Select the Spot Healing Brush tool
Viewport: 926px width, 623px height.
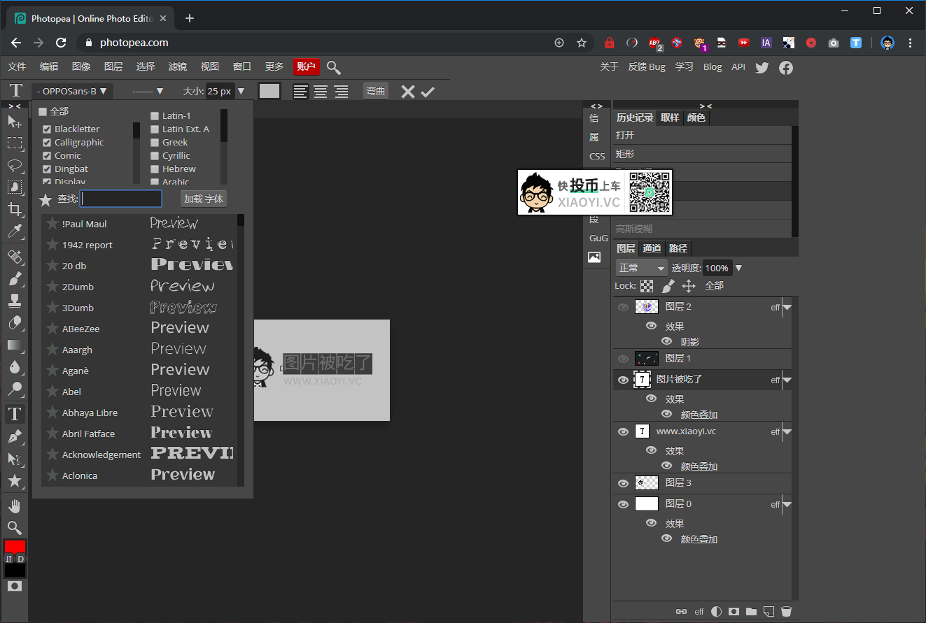click(x=14, y=257)
